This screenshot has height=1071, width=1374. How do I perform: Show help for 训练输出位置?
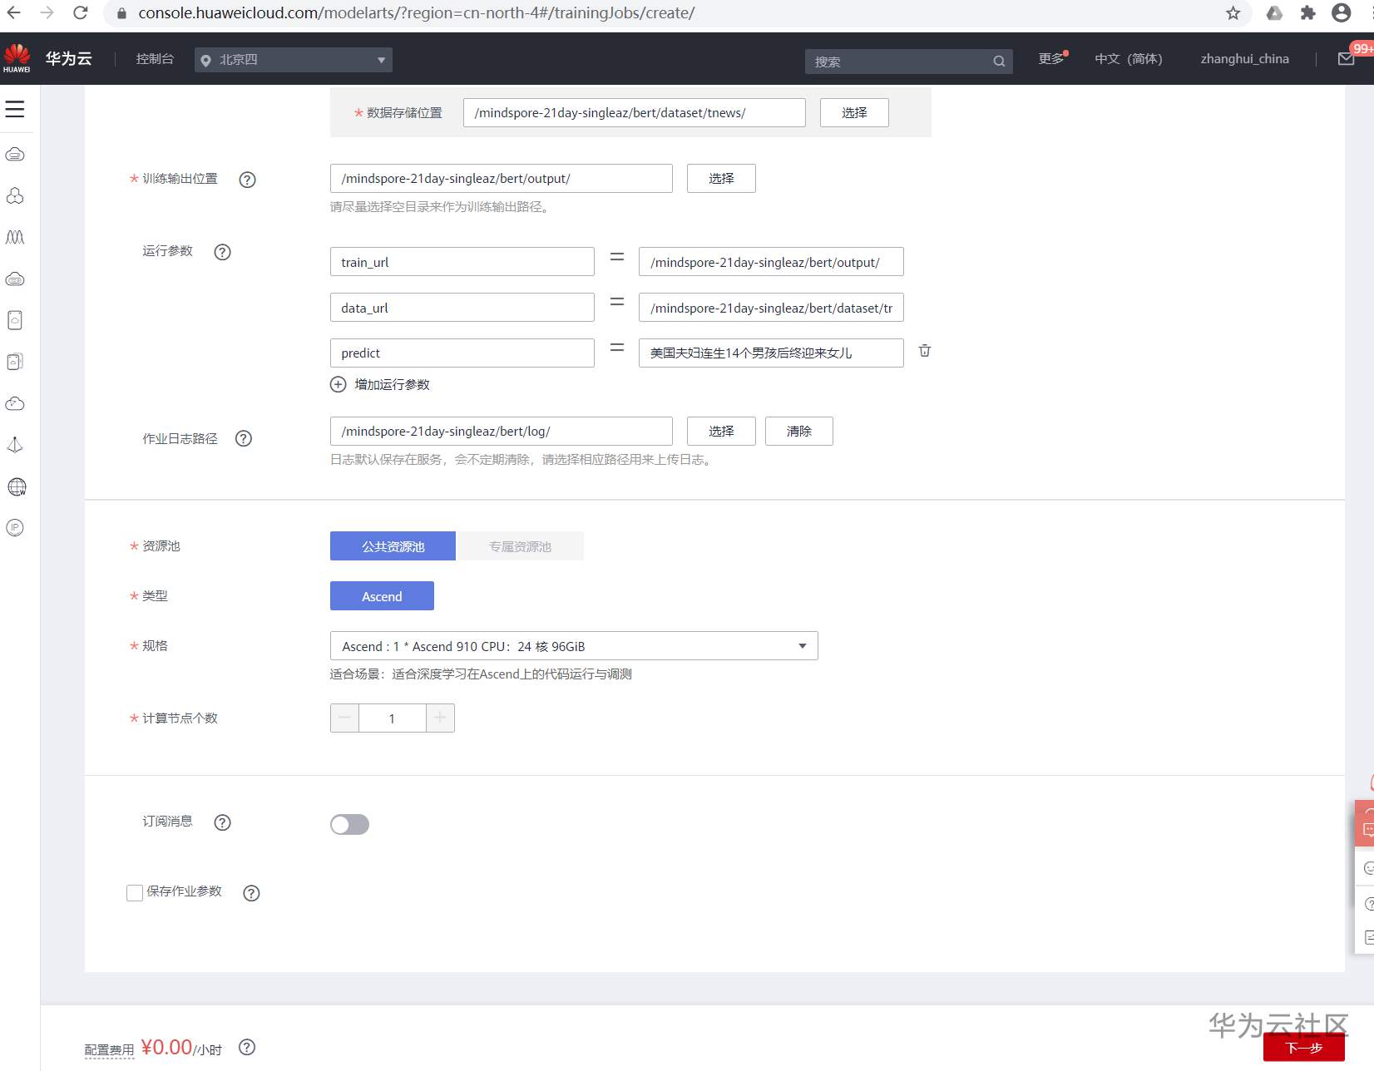click(247, 180)
